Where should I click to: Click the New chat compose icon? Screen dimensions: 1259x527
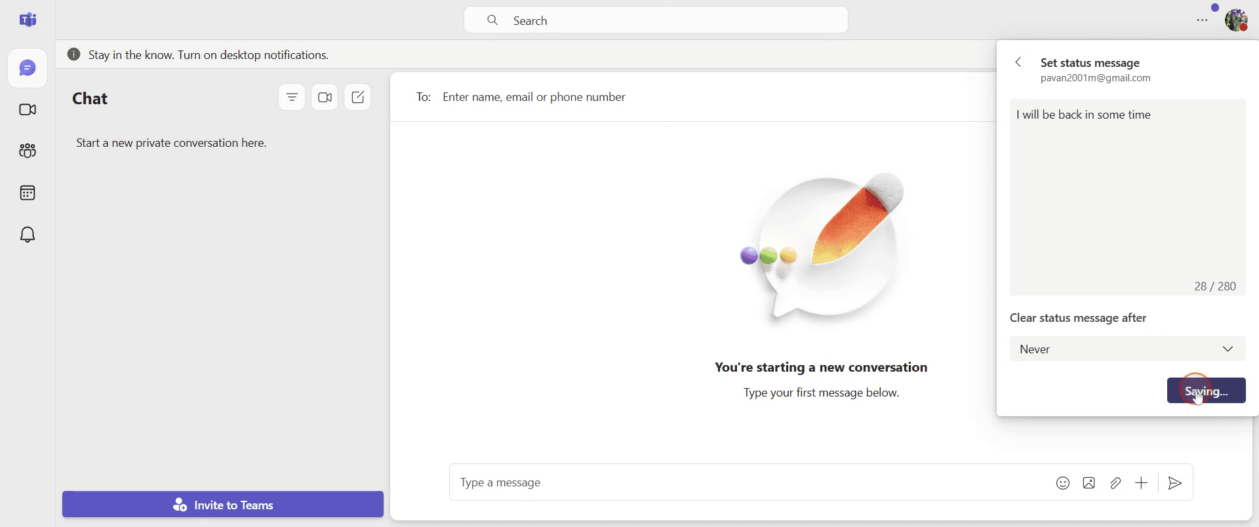(357, 97)
